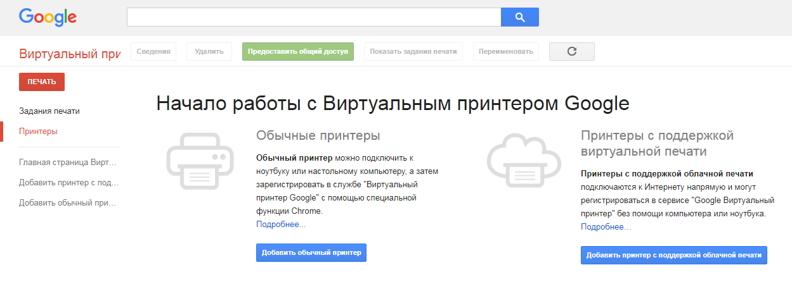Screen dimensions: 792x284
Task: Click the refresh arrow button
Action: pos(571,52)
